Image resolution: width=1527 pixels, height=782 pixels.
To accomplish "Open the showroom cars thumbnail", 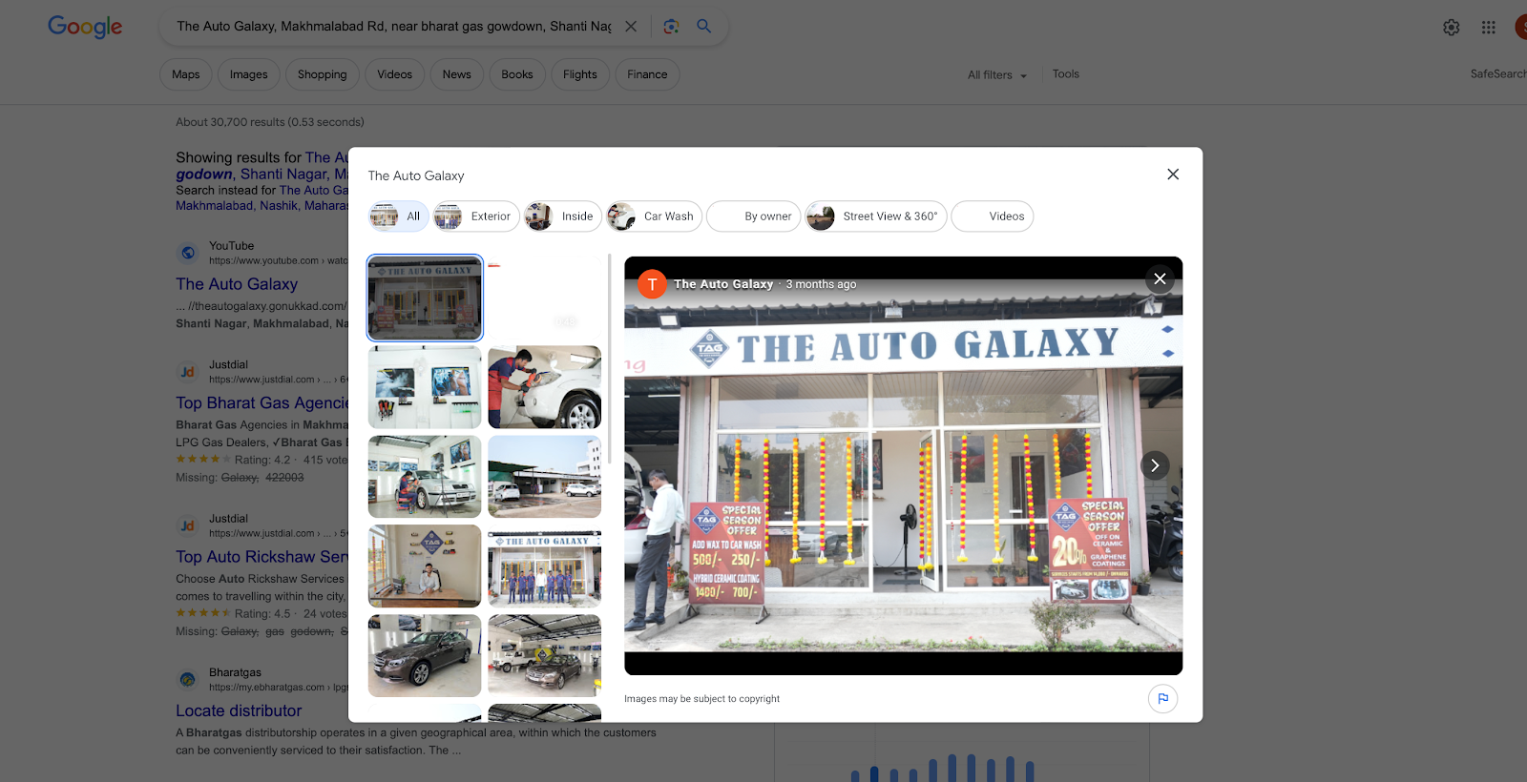I will [545, 656].
